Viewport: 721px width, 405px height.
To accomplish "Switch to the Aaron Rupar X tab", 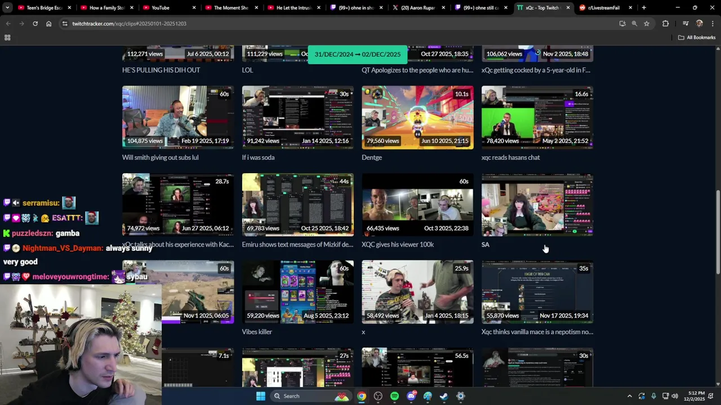I will coord(418,8).
